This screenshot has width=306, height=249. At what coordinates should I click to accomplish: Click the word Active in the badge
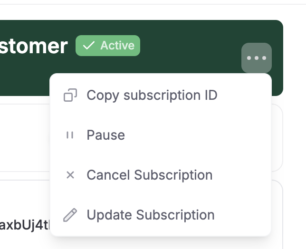coord(117,46)
